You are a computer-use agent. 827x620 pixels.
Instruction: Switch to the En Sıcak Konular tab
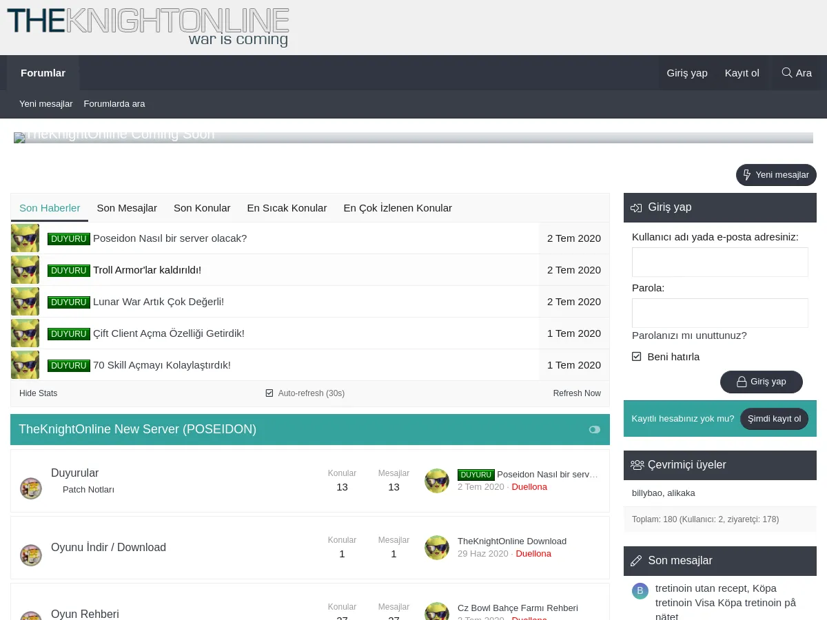tap(287, 207)
